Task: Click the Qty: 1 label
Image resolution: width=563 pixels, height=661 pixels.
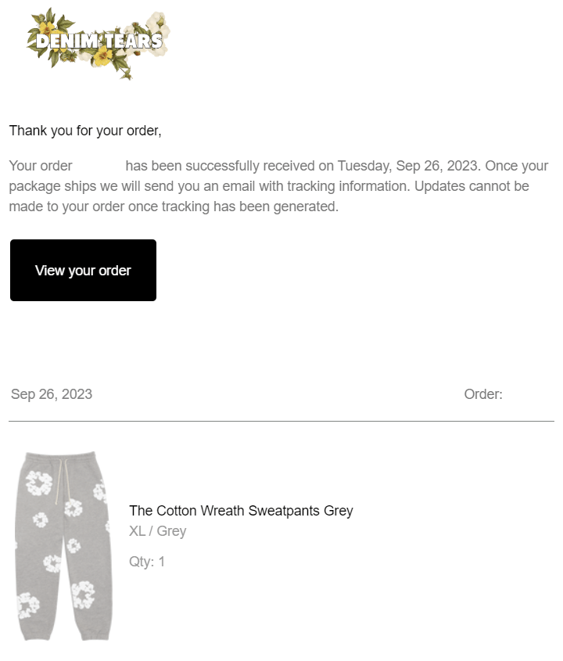Action: pyautogui.click(x=147, y=562)
